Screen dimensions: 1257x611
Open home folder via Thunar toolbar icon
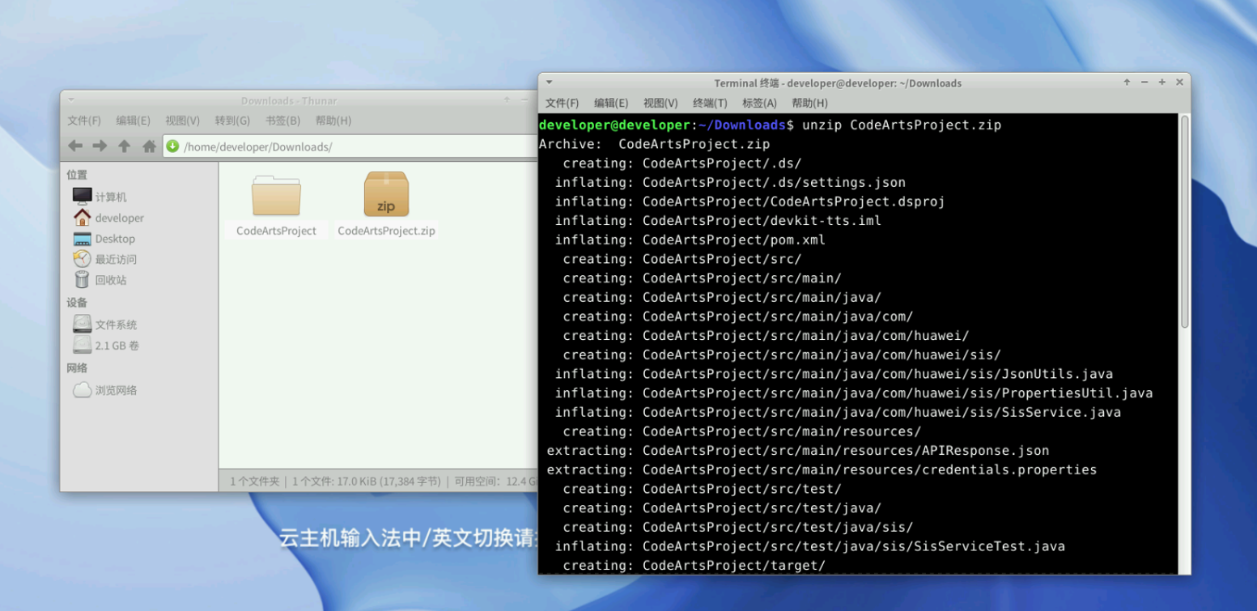click(x=149, y=146)
